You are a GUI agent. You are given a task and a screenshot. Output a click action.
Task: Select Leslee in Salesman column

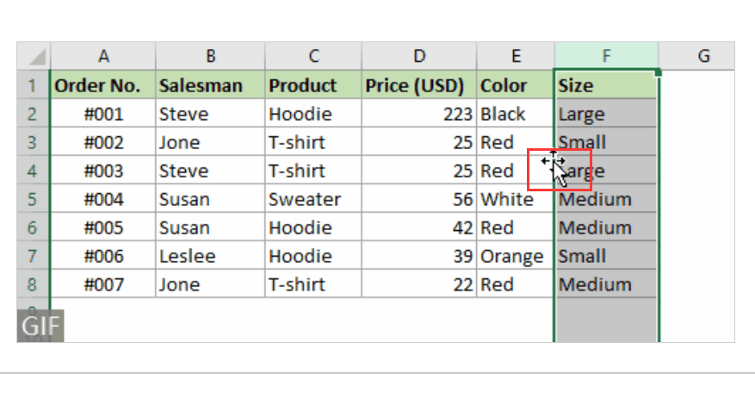(210, 256)
